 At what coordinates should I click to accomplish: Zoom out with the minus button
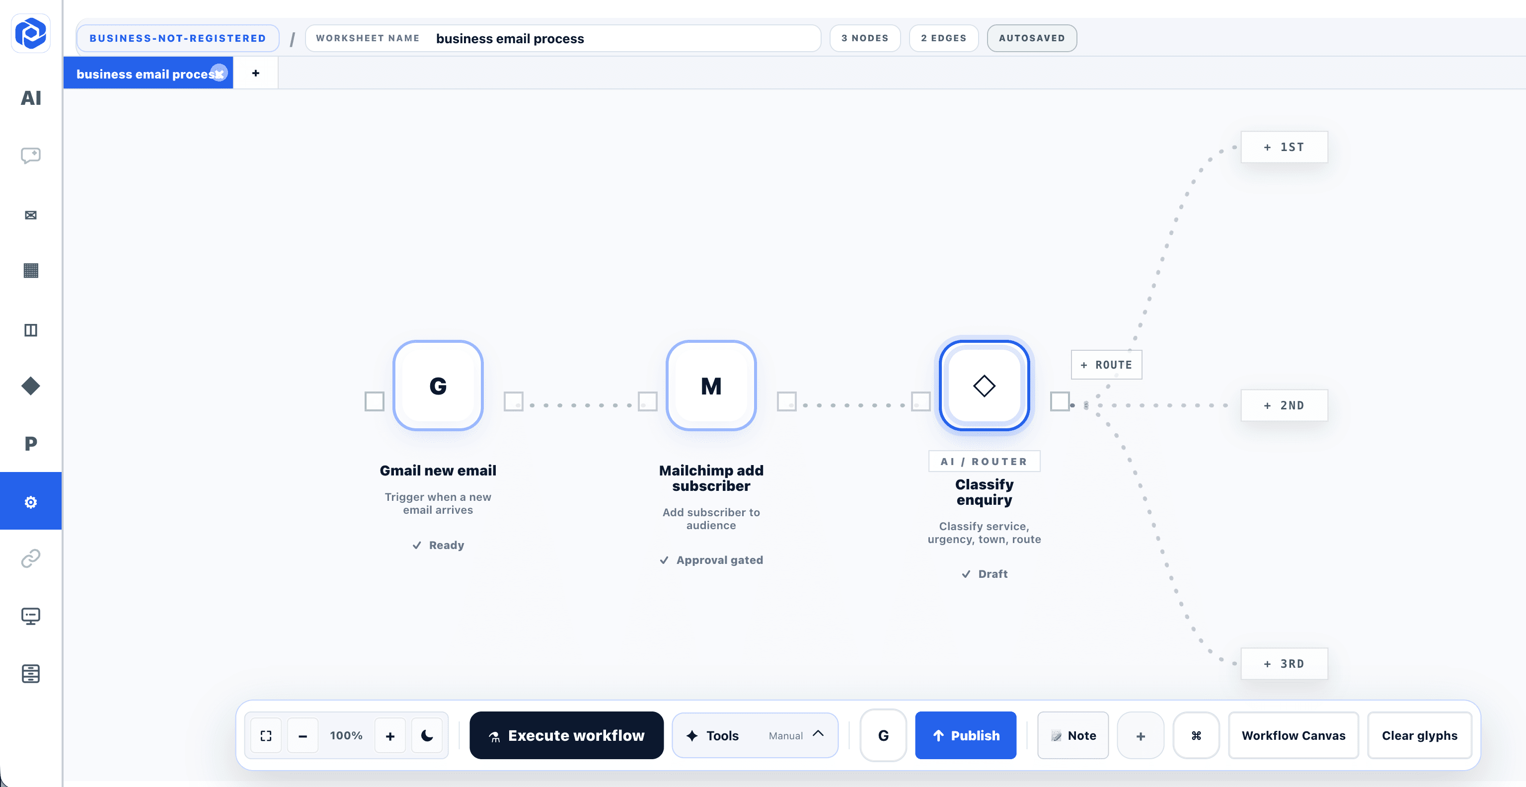tap(303, 735)
